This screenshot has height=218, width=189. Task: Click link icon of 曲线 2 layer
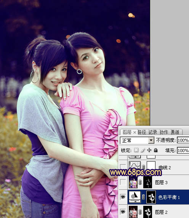(x=144, y=167)
